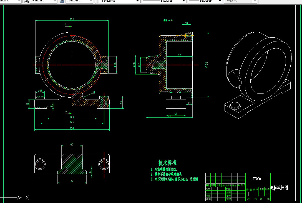Select technical note 2 about casting defects
Image resolution: width=302 pixels, height=203 pixels.
click(166, 174)
